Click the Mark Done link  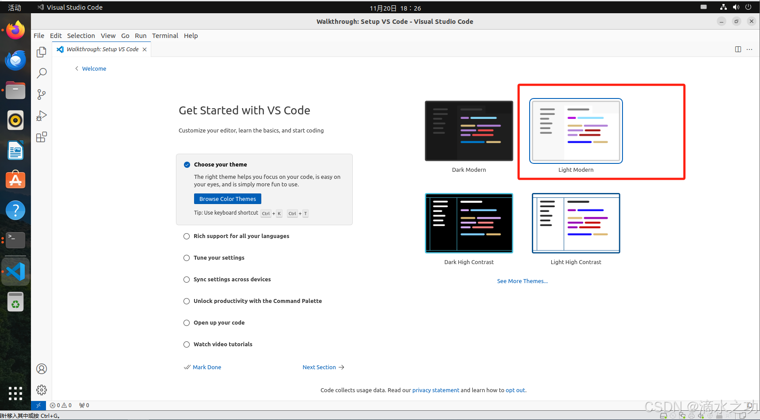[202, 367]
